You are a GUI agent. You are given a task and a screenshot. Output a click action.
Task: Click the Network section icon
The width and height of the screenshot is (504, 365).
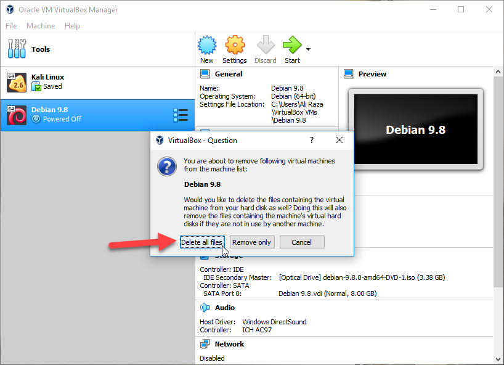[205, 344]
